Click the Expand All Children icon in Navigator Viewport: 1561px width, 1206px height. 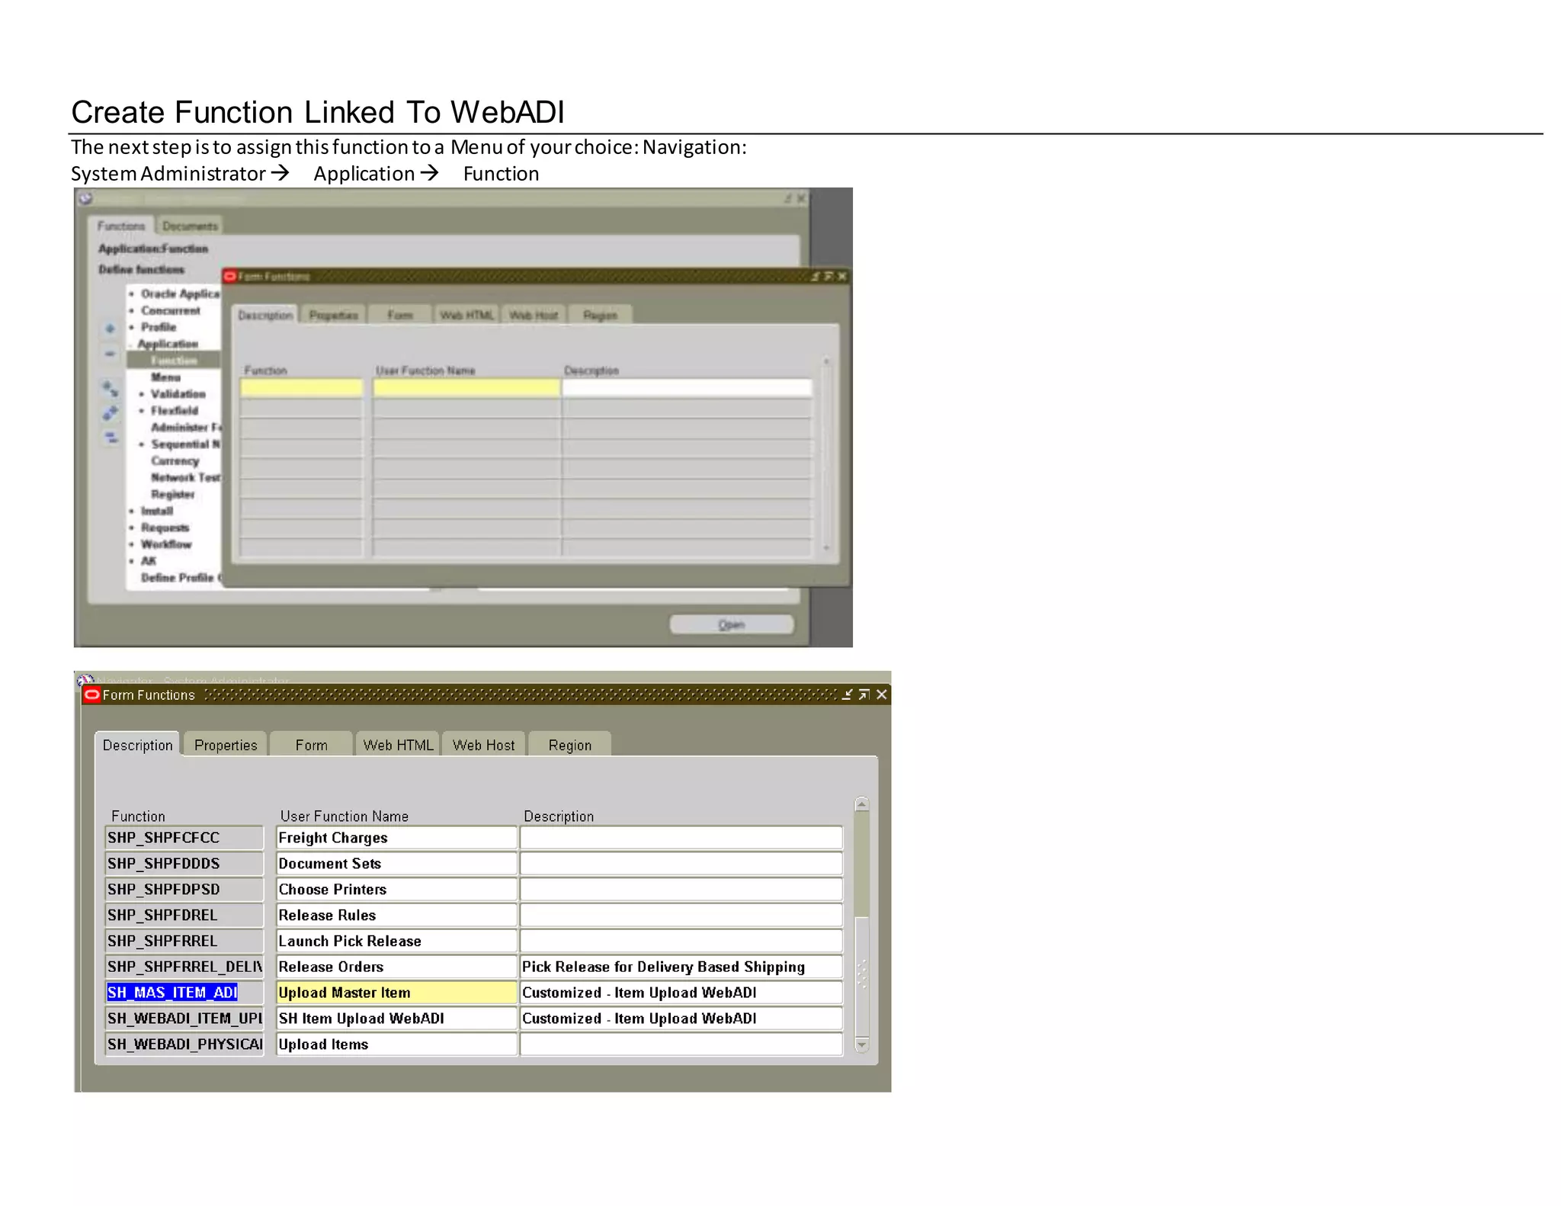tap(110, 389)
